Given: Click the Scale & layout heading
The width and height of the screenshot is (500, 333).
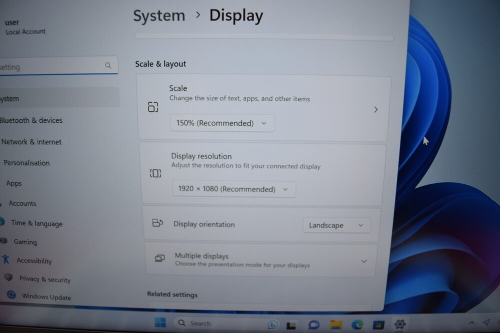Looking at the screenshot, I should pos(160,64).
